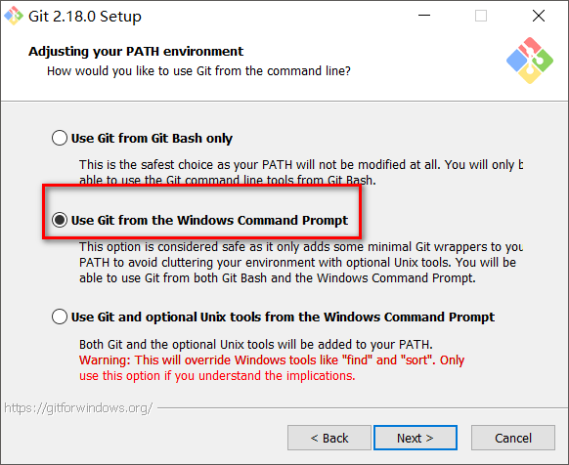Click the 'Adjusting your PATH environment' heading

[x=136, y=52]
